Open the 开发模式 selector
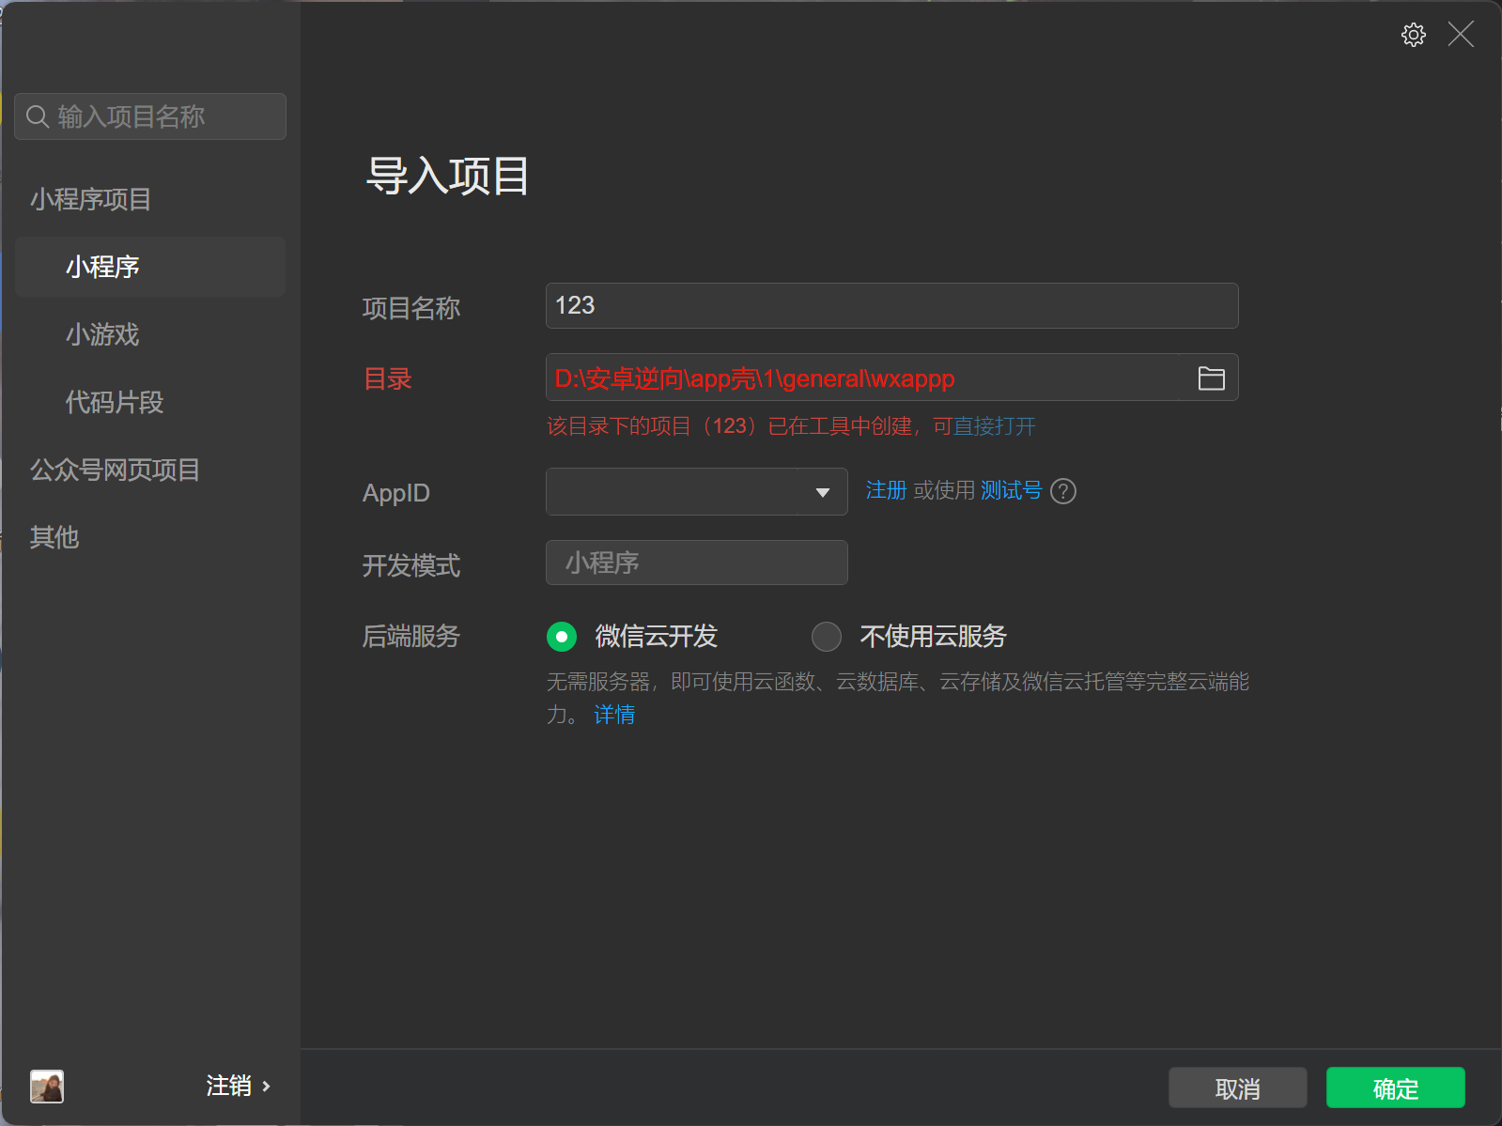Viewport: 1502px width, 1126px height. click(696, 563)
